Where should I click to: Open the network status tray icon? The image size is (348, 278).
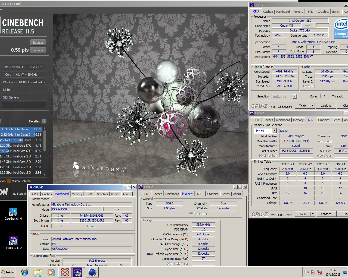click(x=320, y=272)
